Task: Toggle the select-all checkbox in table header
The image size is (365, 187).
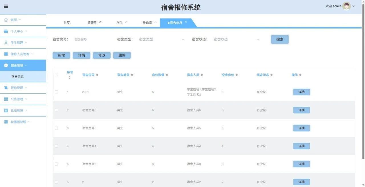Action: (56, 75)
